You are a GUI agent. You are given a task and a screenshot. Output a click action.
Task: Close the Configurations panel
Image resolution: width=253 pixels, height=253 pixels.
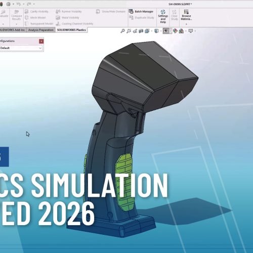click(41, 41)
